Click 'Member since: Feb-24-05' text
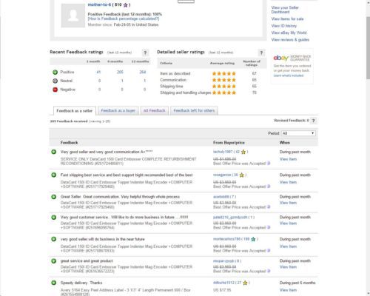The height and width of the screenshot is (296, 370). (123, 24)
